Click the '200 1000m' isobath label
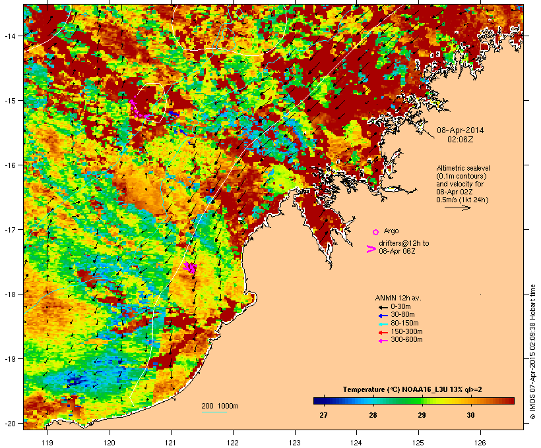The image size is (541, 448). click(x=220, y=406)
